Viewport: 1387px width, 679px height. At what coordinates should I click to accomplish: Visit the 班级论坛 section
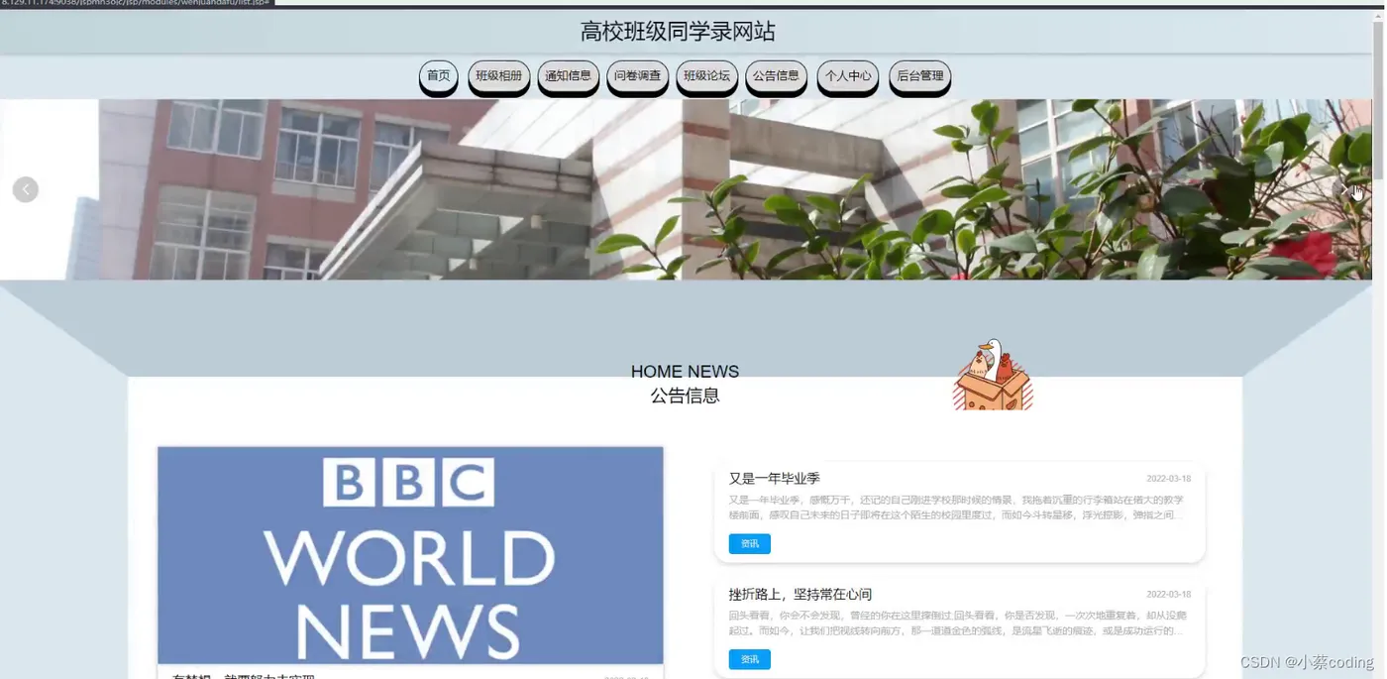[706, 76]
